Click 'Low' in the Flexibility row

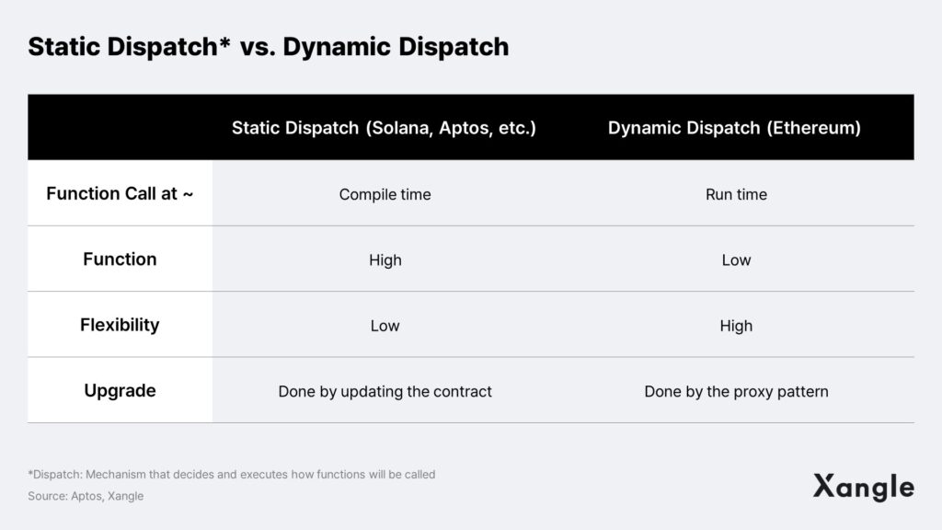385,326
